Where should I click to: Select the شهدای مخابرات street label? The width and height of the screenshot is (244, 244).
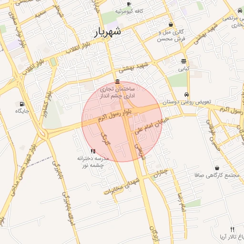122,186
